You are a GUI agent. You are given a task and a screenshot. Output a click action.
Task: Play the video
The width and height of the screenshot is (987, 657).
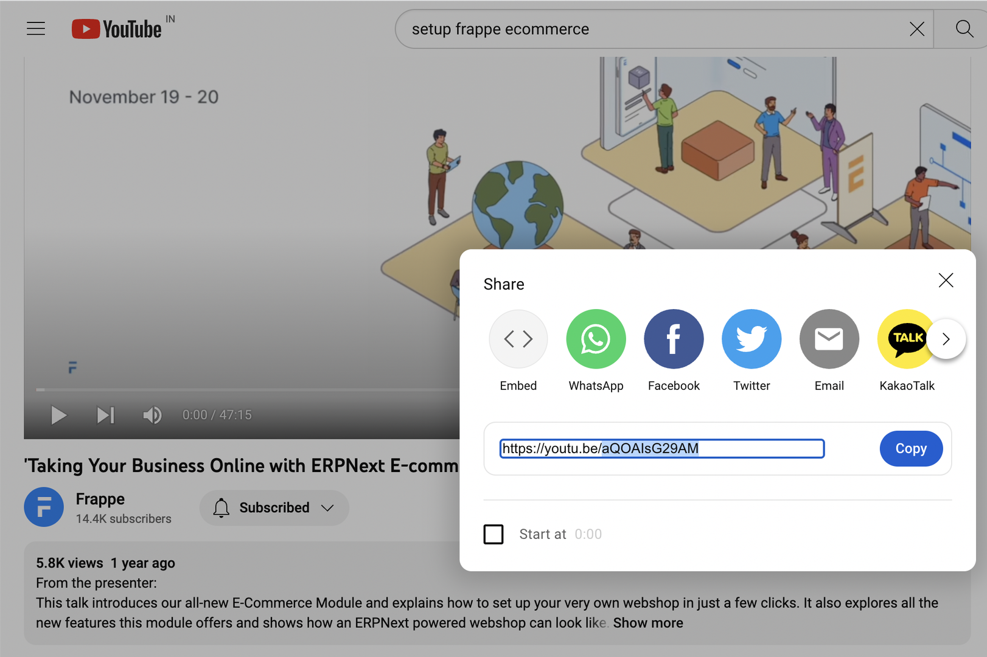click(x=58, y=415)
